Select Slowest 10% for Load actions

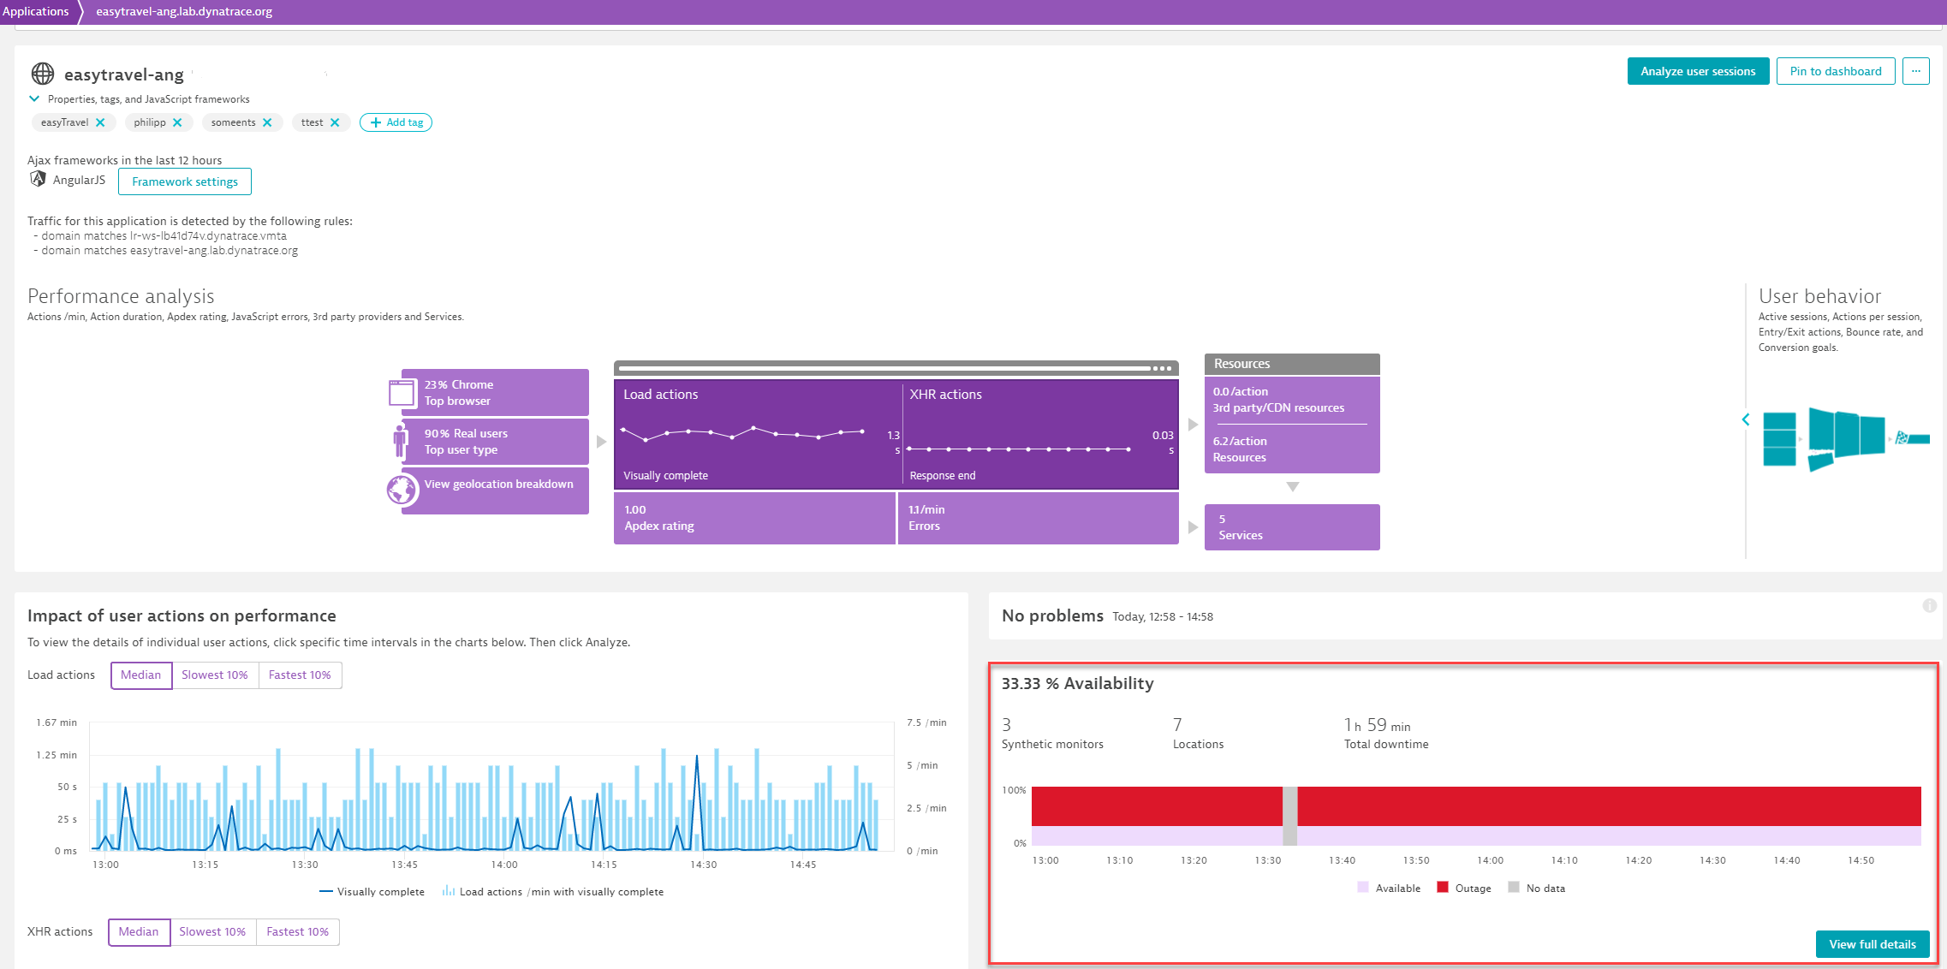pyautogui.click(x=215, y=675)
